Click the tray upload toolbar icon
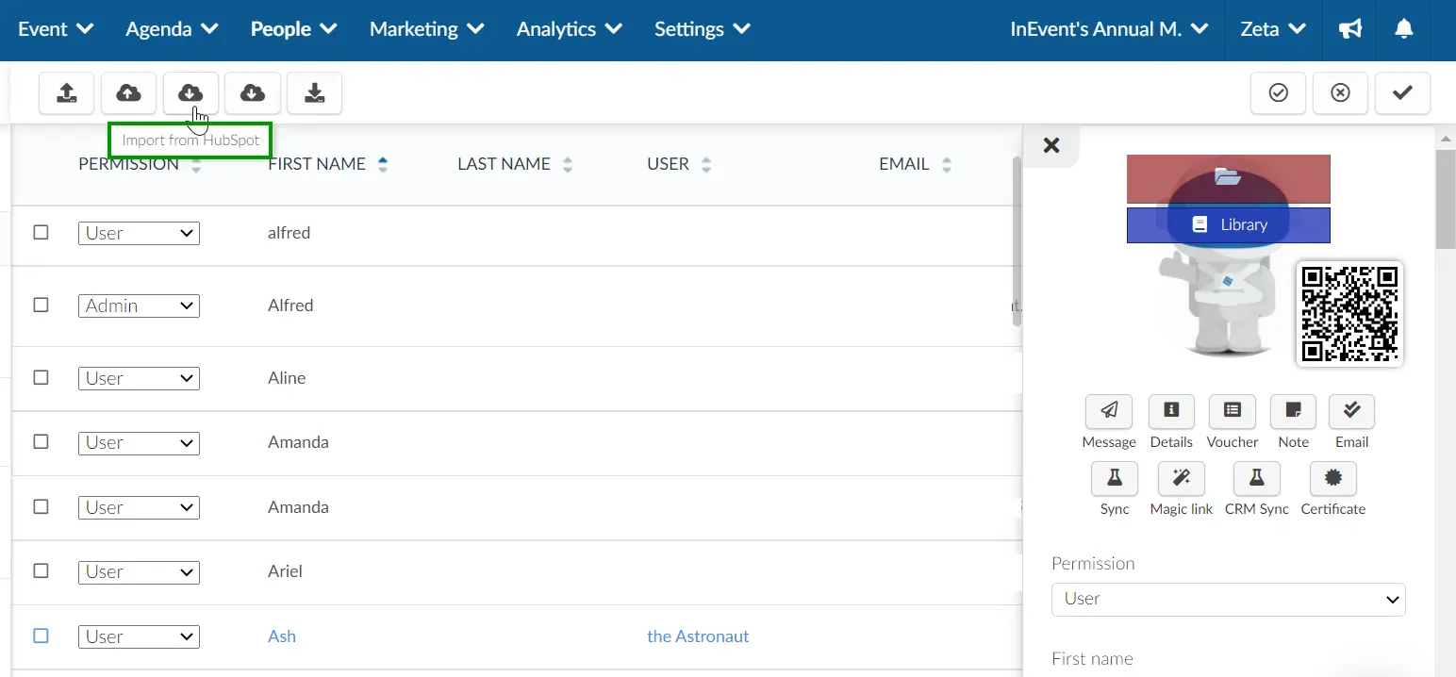 (66, 93)
